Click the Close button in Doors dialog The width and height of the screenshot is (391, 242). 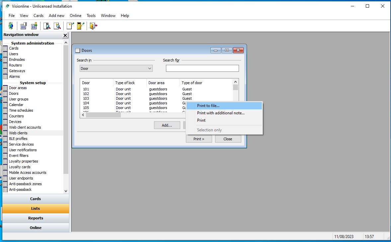click(228, 139)
